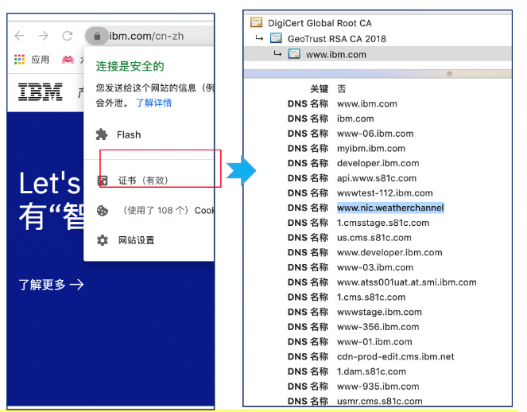Click DigiCert Global Root CA certificate icon
527x412 pixels.
tap(257, 22)
